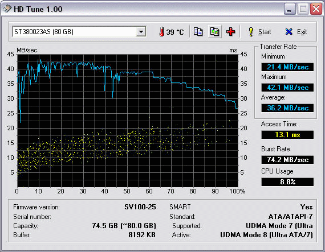Copy results to clipboard icon
The width and height of the screenshot is (325, 252).
(198, 32)
